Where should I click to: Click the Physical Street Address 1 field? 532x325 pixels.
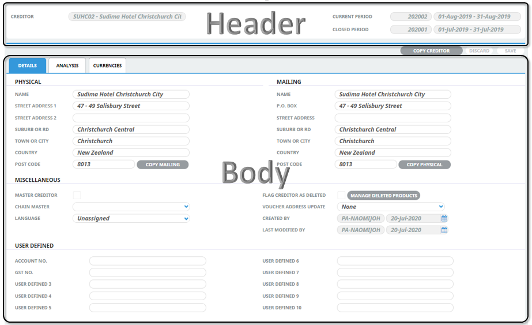point(131,106)
